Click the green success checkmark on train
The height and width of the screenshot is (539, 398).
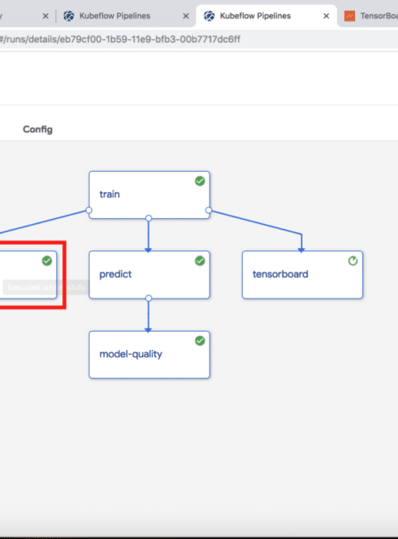(200, 181)
